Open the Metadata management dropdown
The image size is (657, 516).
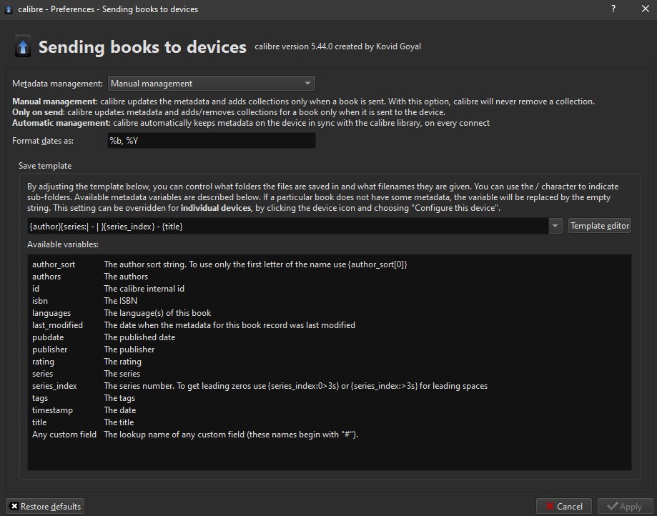211,84
